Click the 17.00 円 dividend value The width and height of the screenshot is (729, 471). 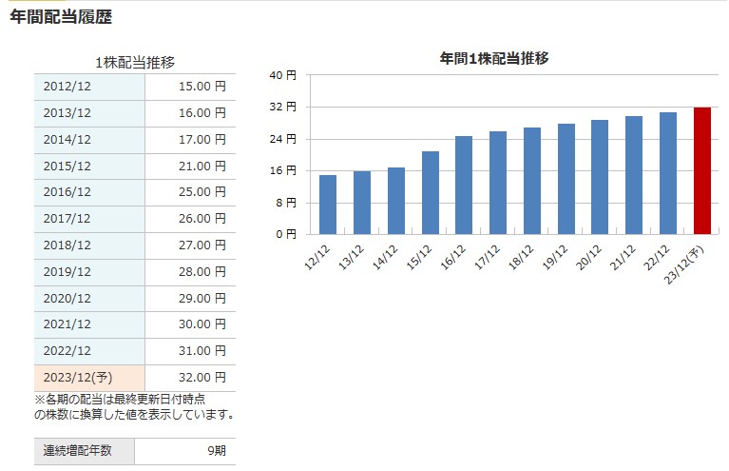[x=202, y=140]
